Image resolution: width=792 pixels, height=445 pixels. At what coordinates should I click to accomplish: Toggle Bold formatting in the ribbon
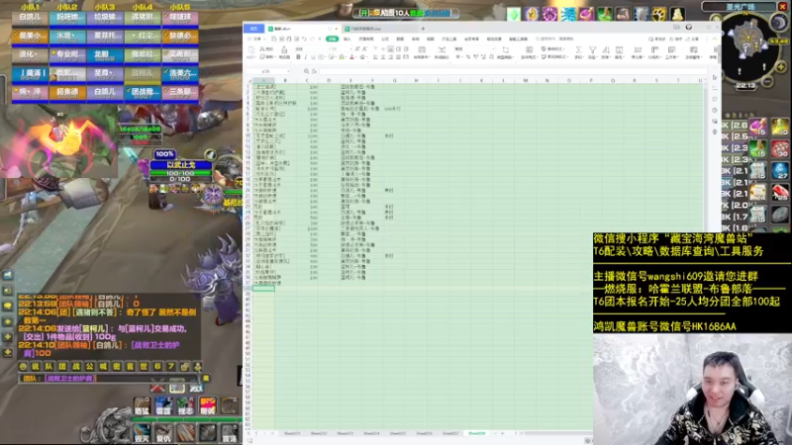(298, 56)
